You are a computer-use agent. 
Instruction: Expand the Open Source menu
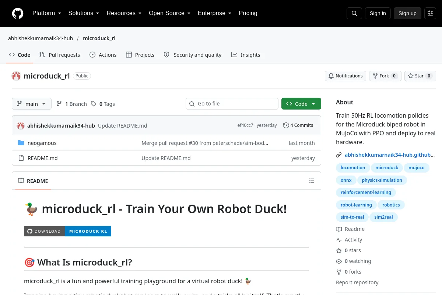(169, 13)
